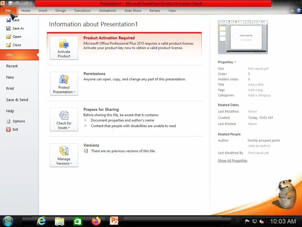Click the Action Center flag tray icon
The width and height of the screenshot is (302, 227).
click(x=247, y=221)
